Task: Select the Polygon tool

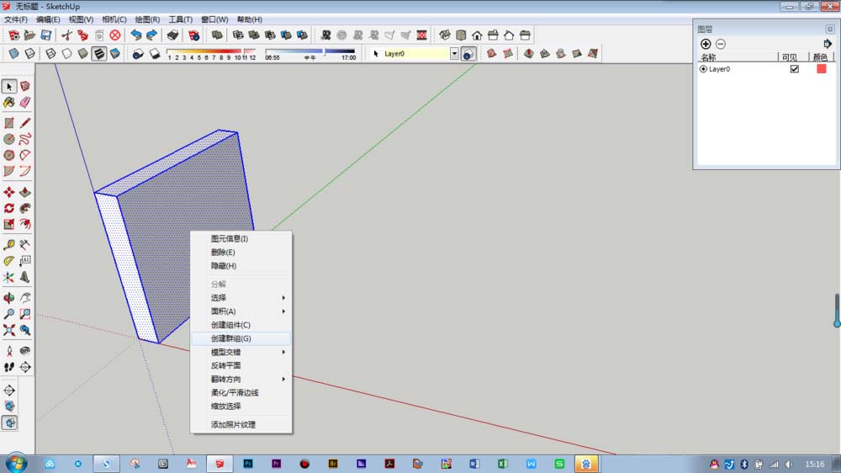Action: tap(9, 155)
